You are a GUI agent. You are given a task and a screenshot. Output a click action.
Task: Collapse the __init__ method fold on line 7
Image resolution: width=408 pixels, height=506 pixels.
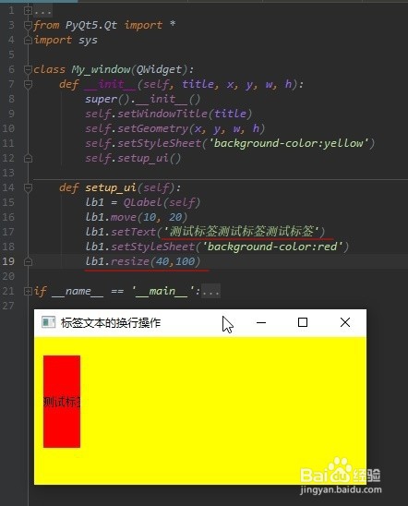coord(28,84)
